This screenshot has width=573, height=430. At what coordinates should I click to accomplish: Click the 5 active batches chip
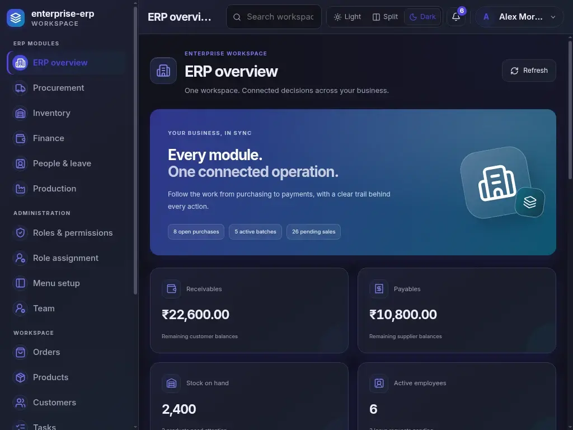pos(255,232)
